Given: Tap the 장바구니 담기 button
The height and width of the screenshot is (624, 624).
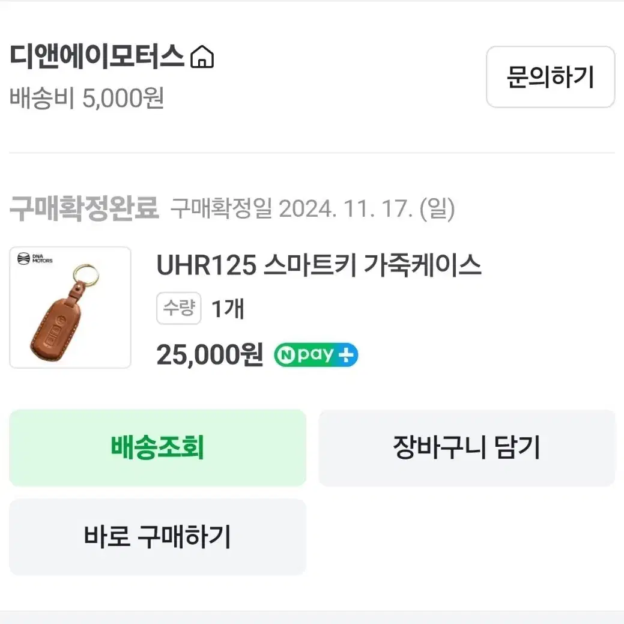Looking at the screenshot, I should [x=467, y=447].
